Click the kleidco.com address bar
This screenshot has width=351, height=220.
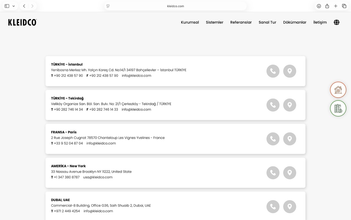(x=175, y=6)
